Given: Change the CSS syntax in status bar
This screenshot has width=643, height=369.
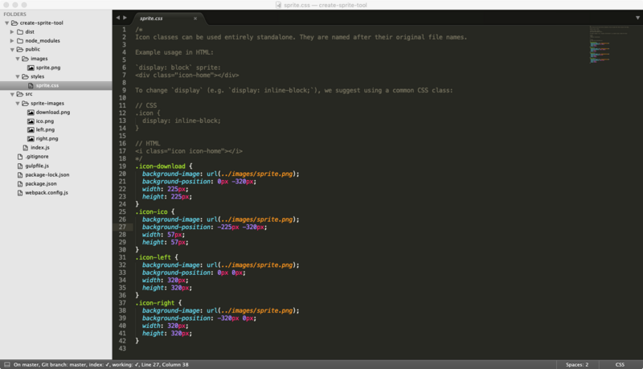Looking at the screenshot, I should click(620, 364).
